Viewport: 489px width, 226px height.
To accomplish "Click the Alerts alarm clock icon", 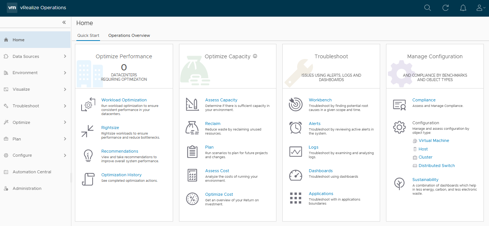I will pos(295,128).
